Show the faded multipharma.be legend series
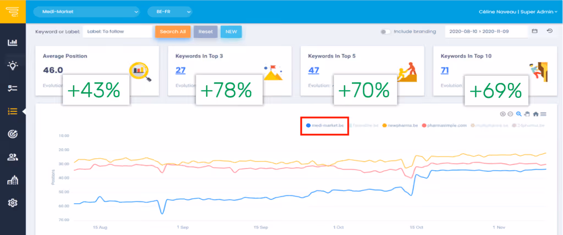The image size is (563, 235). point(488,126)
